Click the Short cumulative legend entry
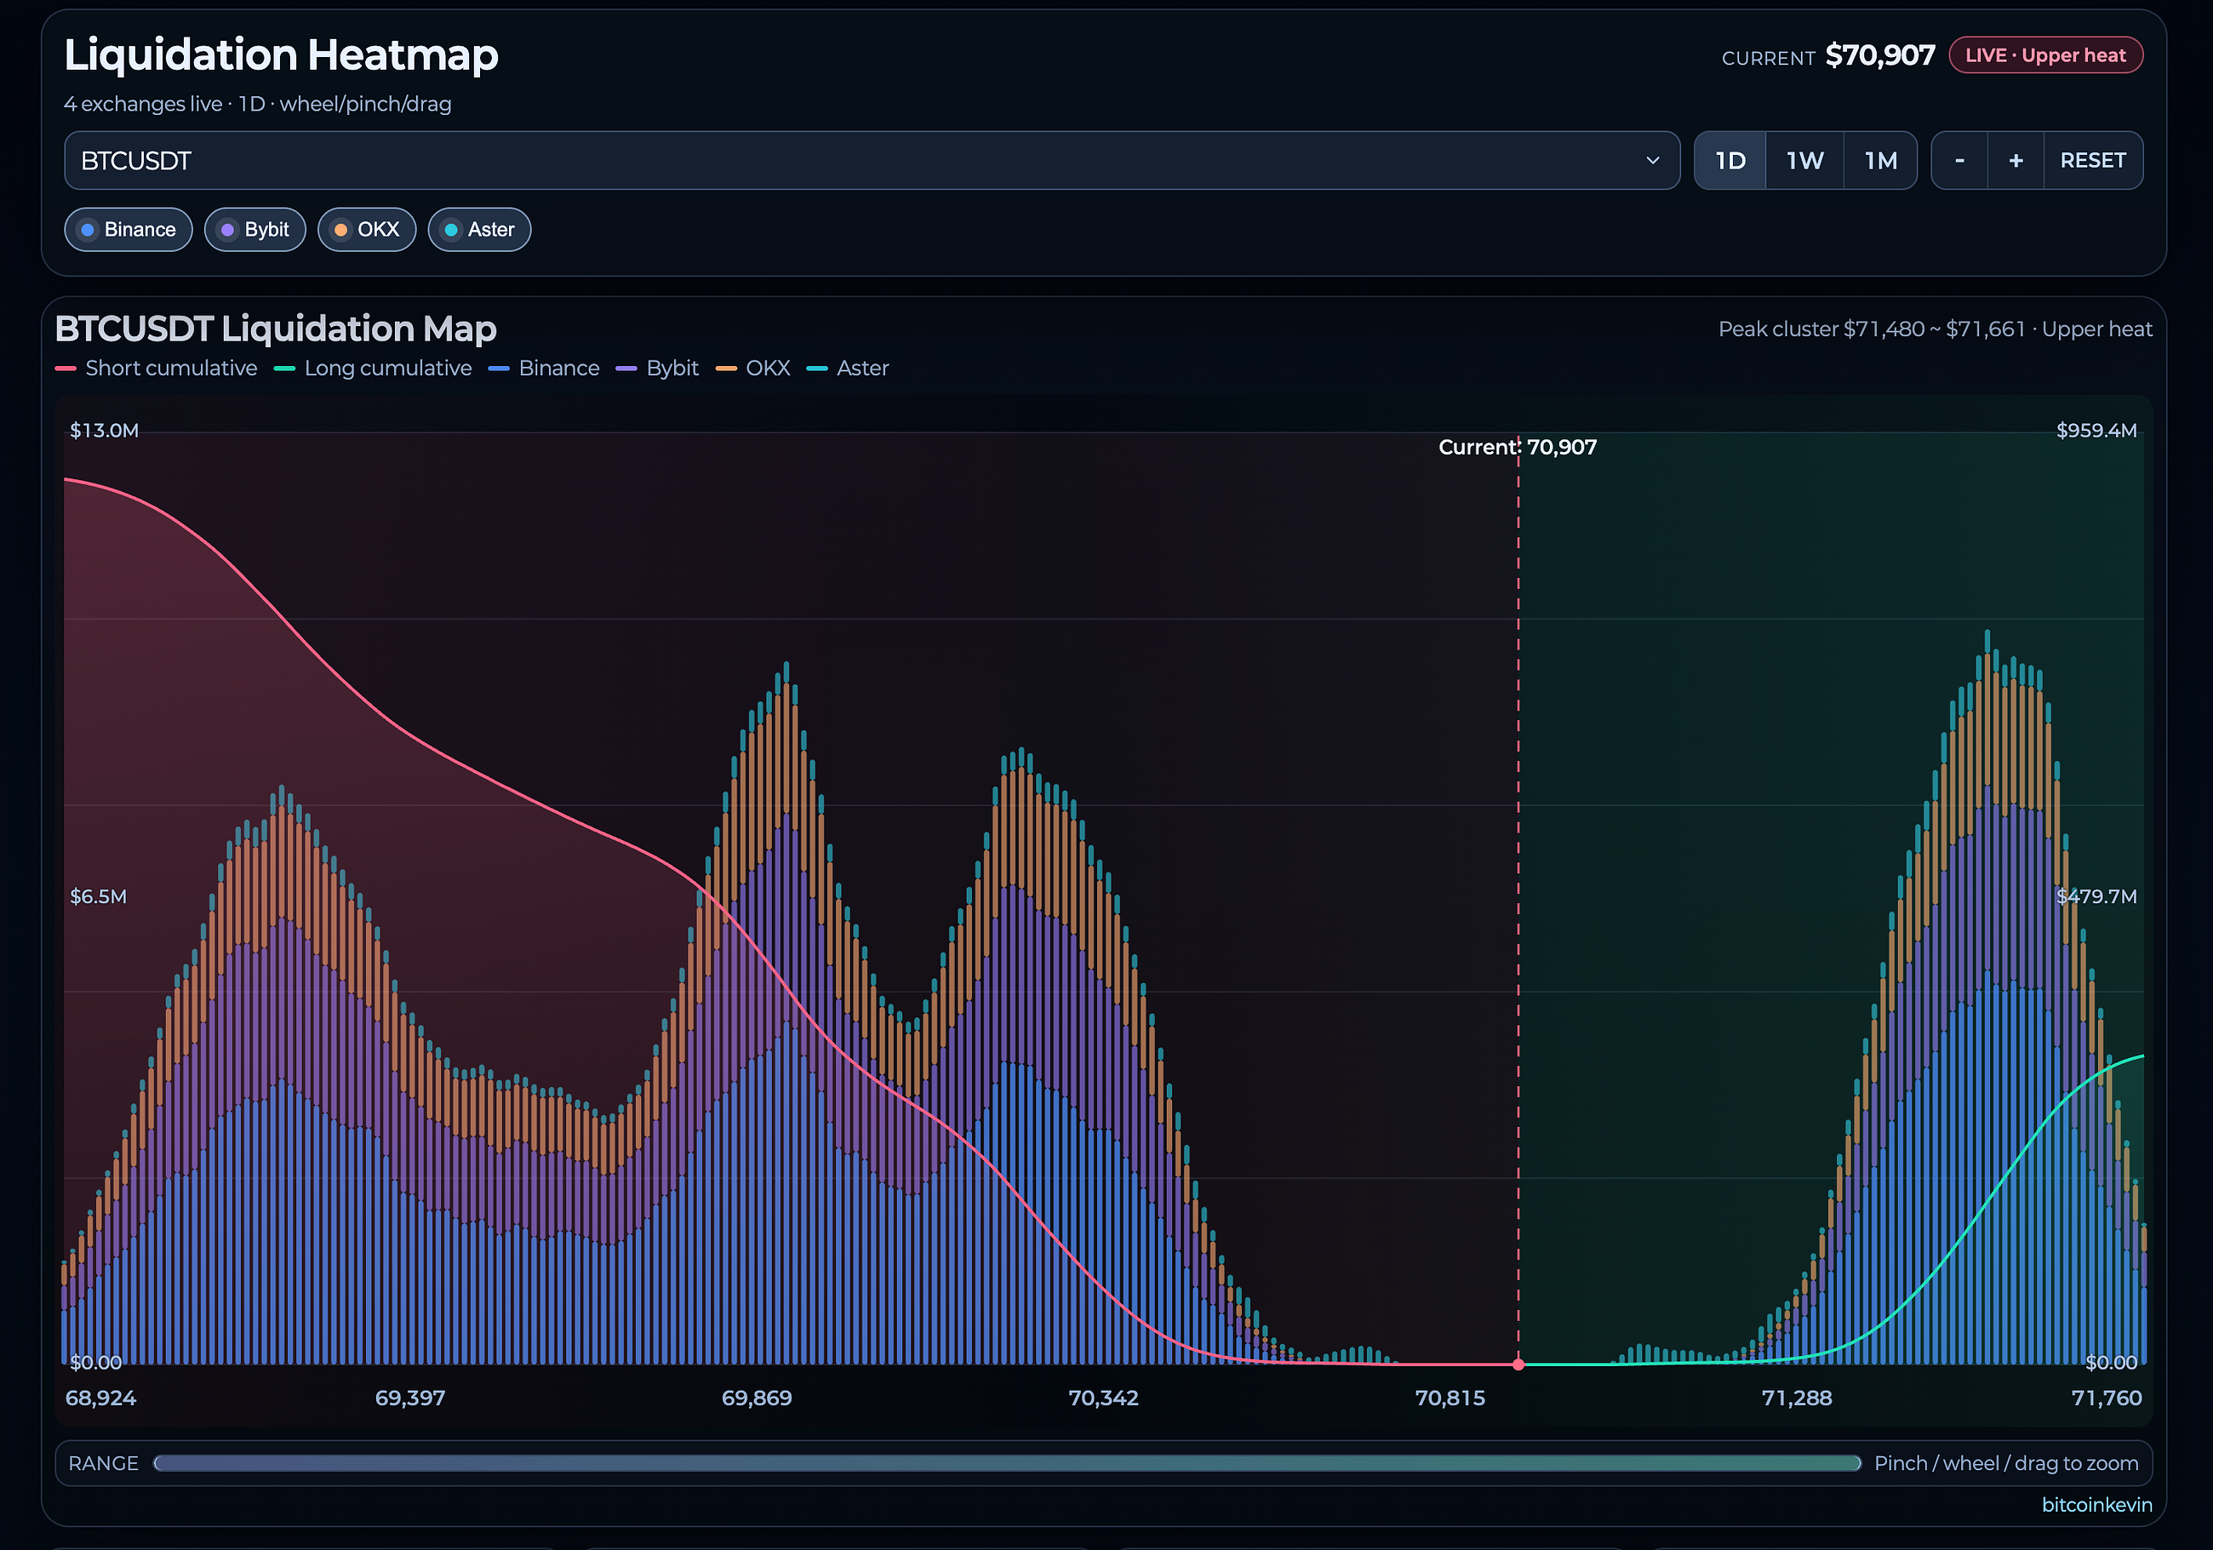Image resolution: width=2213 pixels, height=1550 pixels. [156, 369]
